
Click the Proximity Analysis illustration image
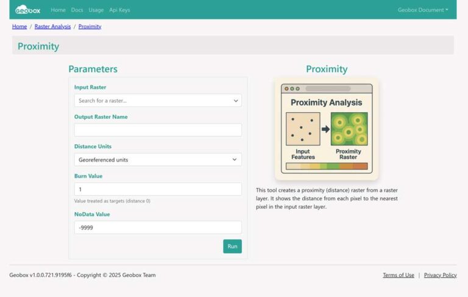(327, 128)
